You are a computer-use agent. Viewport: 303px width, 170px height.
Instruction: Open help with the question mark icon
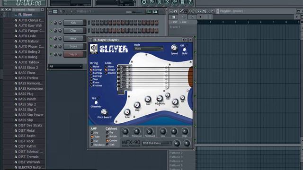(190, 2)
